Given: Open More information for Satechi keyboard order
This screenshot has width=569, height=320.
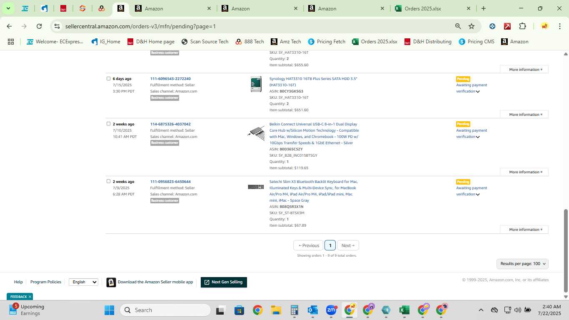Looking at the screenshot, I should pos(524,230).
